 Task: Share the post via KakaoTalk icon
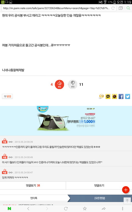(108, 97)
